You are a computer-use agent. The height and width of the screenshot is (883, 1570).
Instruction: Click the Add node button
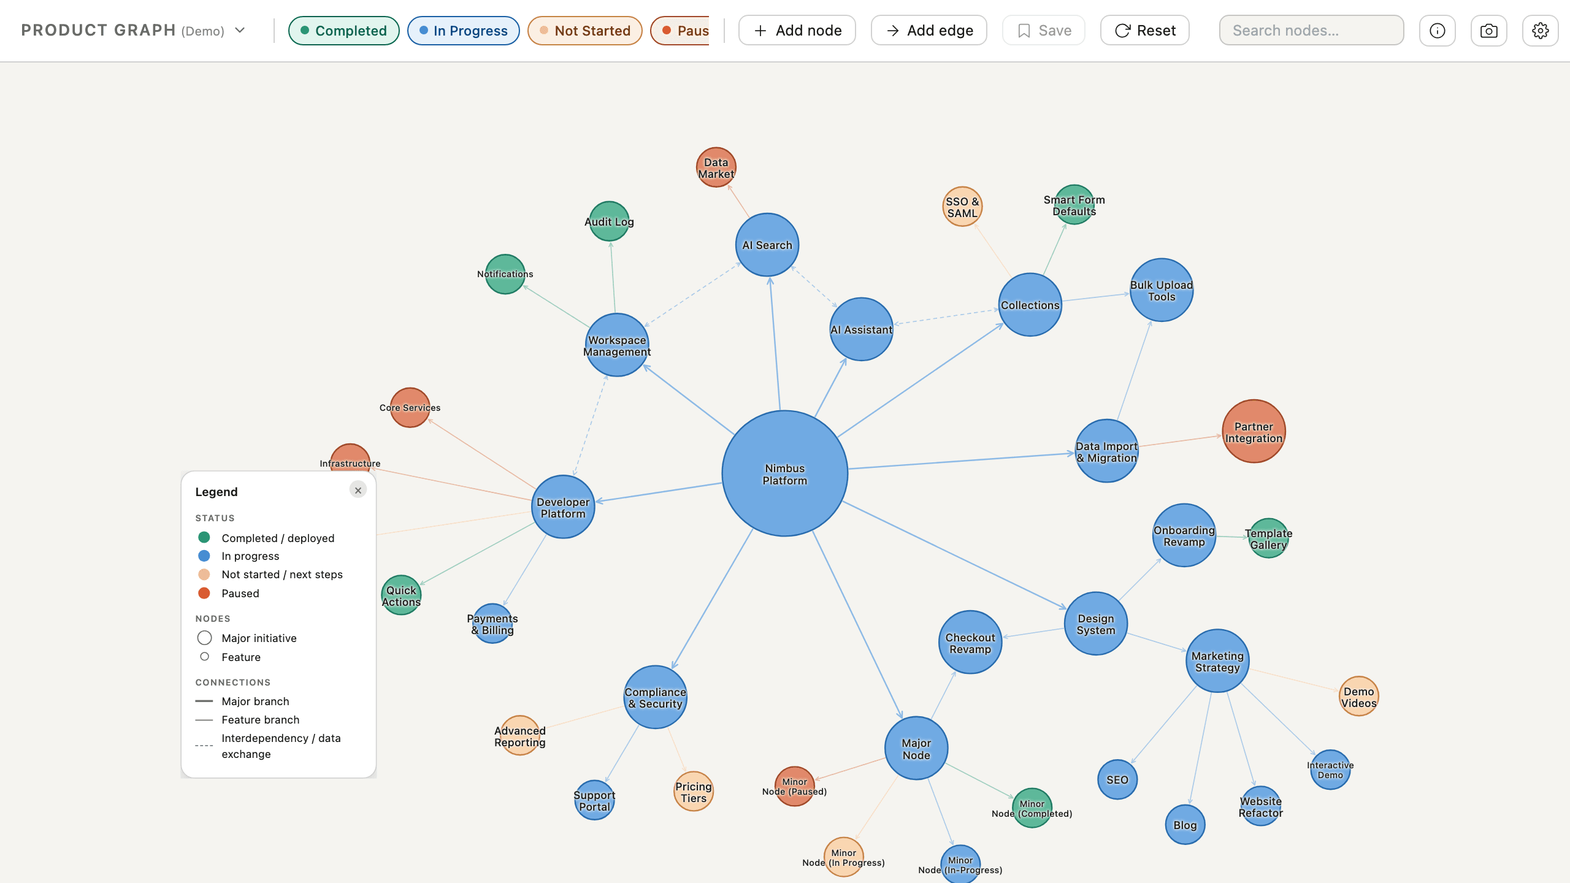[x=797, y=31]
